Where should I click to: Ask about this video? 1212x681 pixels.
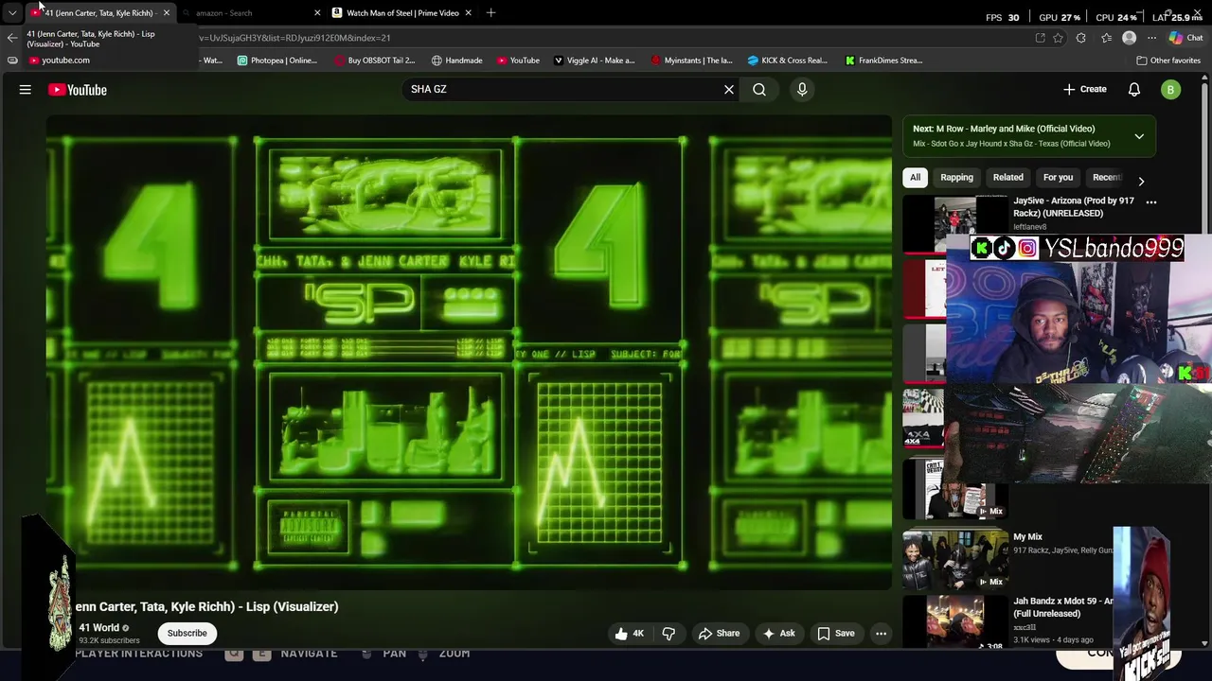point(779,634)
